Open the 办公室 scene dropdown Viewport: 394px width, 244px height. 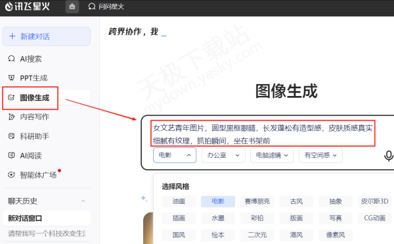(x=223, y=155)
